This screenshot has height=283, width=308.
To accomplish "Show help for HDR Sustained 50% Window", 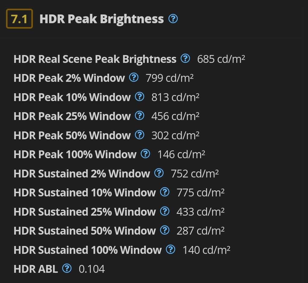I will (x=165, y=230).
